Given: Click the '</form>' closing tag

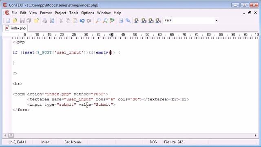Looking at the screenshot, I should pyautogui.click(x=21, y=110).
